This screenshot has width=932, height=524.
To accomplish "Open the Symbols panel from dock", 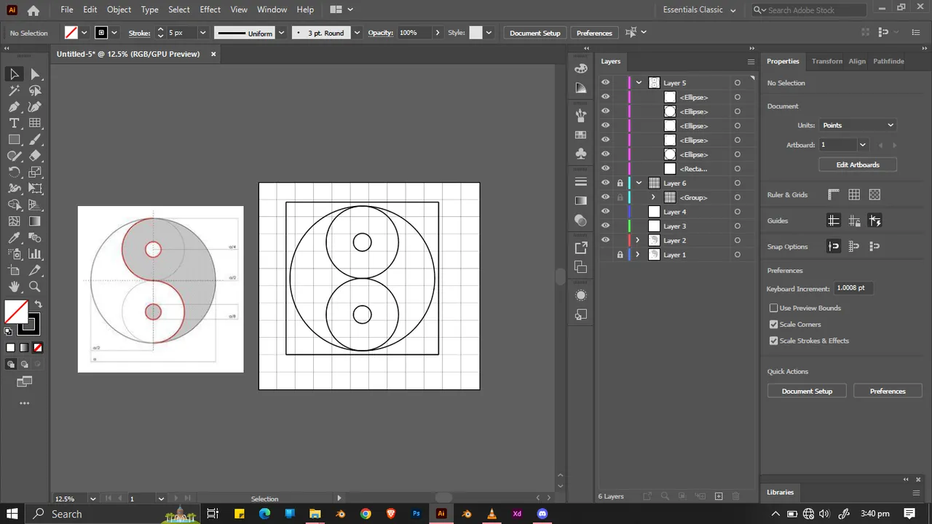I will tap(580, 154).
